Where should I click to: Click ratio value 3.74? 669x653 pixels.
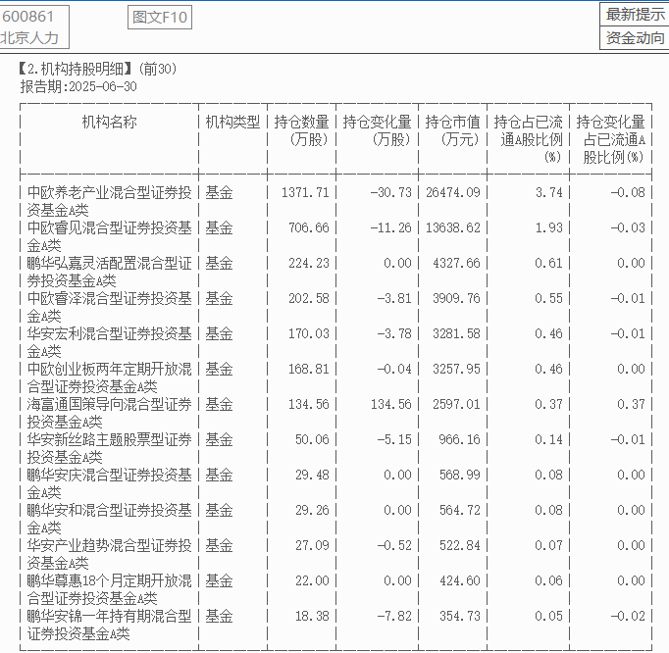point(549,192)
